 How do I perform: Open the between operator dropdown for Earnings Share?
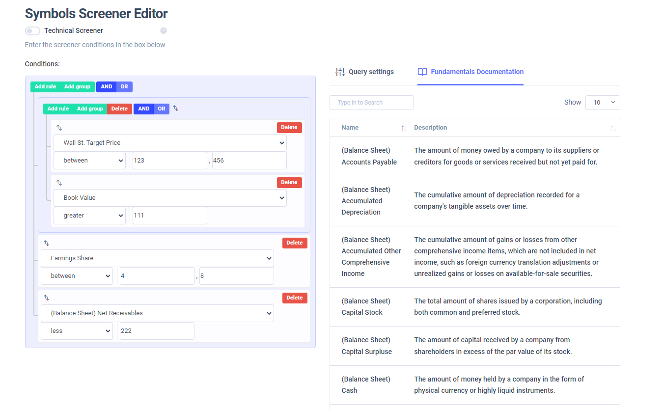click(77, 276)
